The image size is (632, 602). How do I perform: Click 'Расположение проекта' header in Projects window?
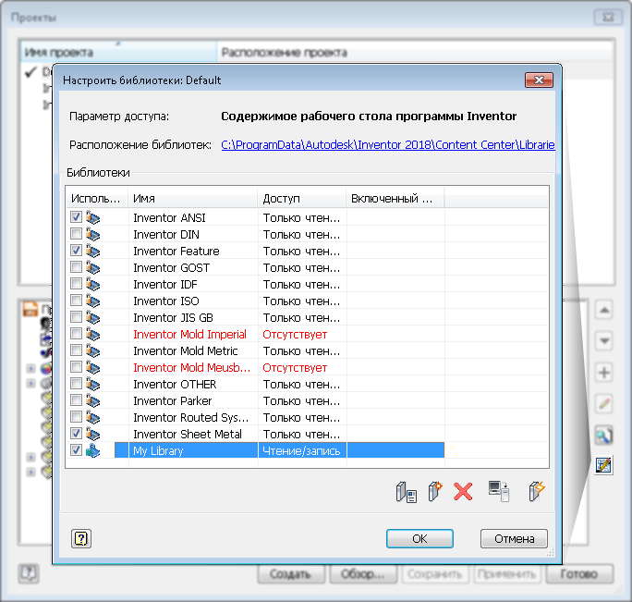coord(415,52)
